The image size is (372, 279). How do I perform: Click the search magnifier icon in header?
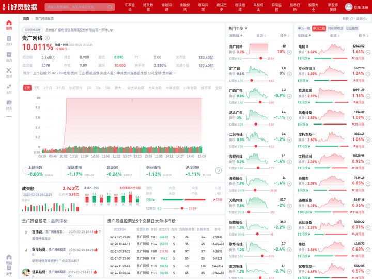pos(110,7)
